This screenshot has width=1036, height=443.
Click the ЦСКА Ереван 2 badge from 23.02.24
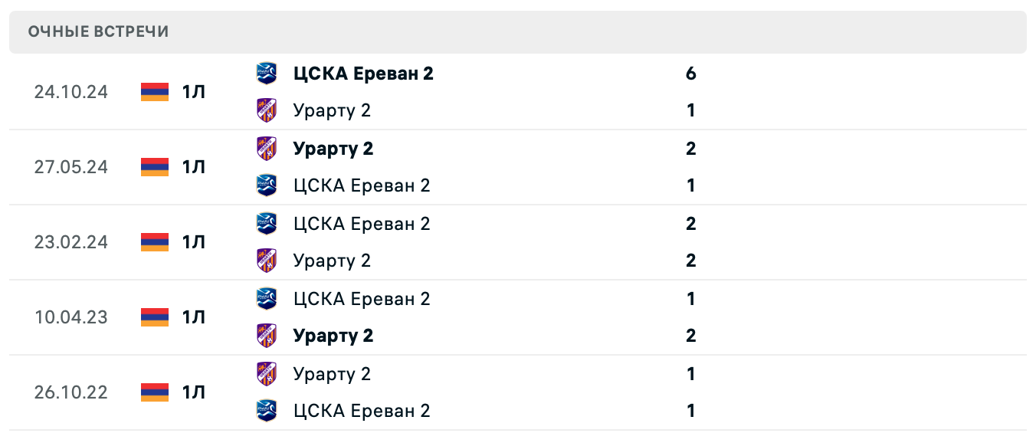pos(267,223)
